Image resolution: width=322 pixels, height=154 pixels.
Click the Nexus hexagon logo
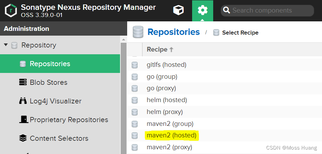pos(11,11)
